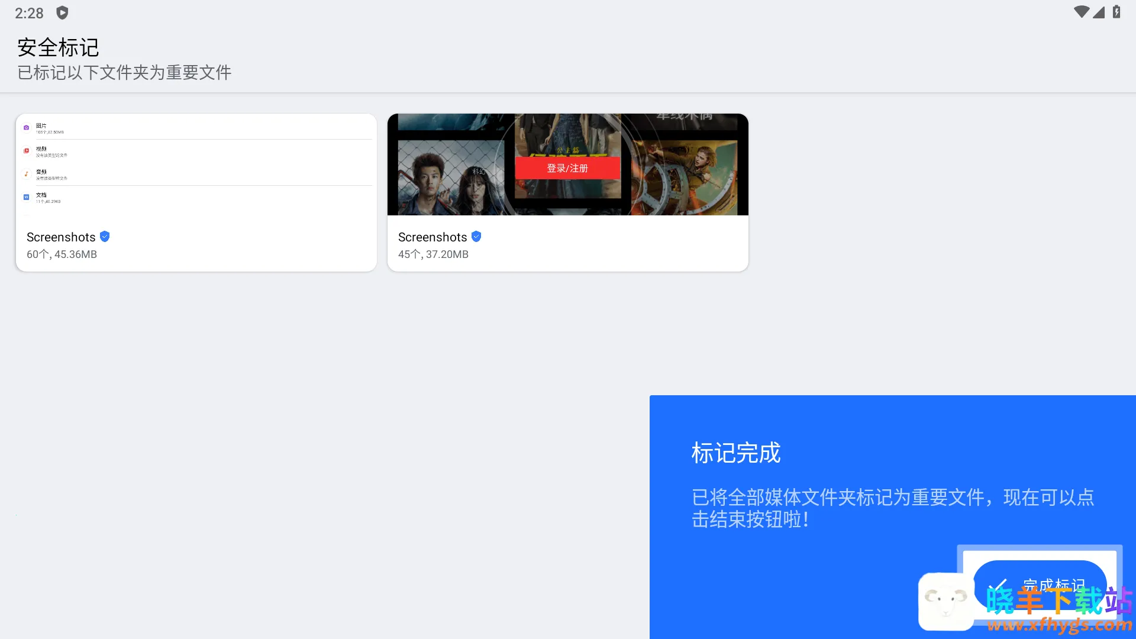The width and height of the screenshot is (1136, 639).
Task: Click the 45个, 37.20MB size text
Action: click(x=433, y=254)
